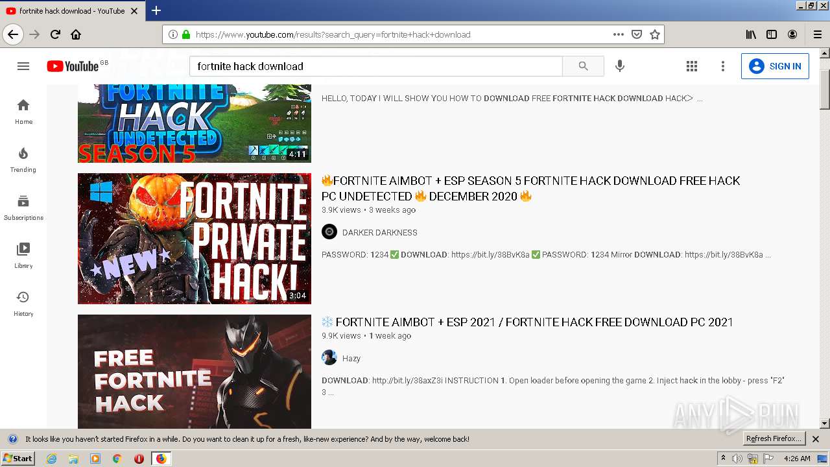Image resolution: width=830 pixels, height=467 pixels.
Task: Open Firefox account icon
Action: (792, 34)
